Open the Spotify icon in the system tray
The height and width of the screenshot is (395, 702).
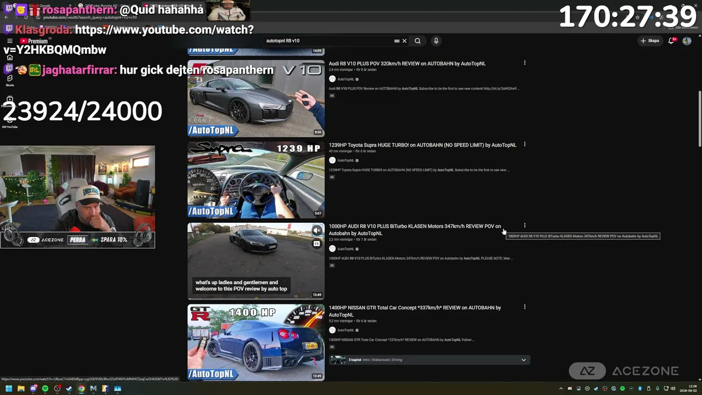tap(622, 389)
